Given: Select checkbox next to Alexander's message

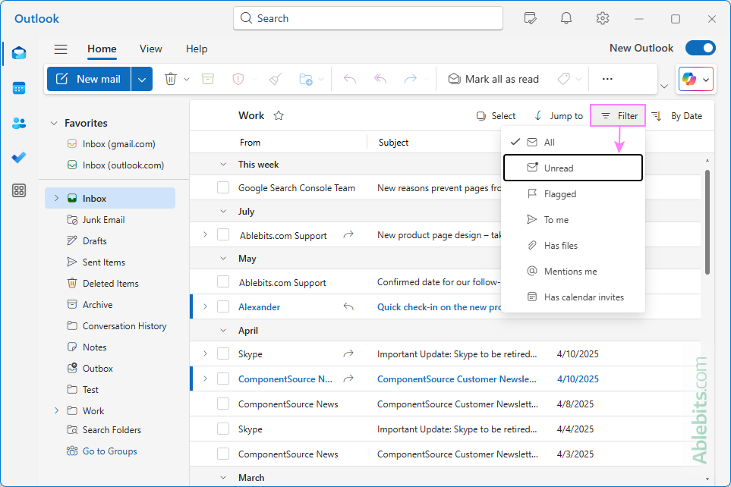Looking at the screenshot, I should (x=223, y=307).
